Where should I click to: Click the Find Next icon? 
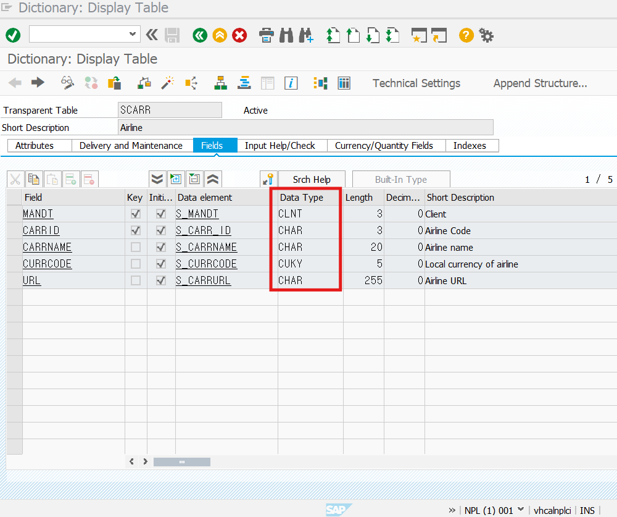coord(306,35)
